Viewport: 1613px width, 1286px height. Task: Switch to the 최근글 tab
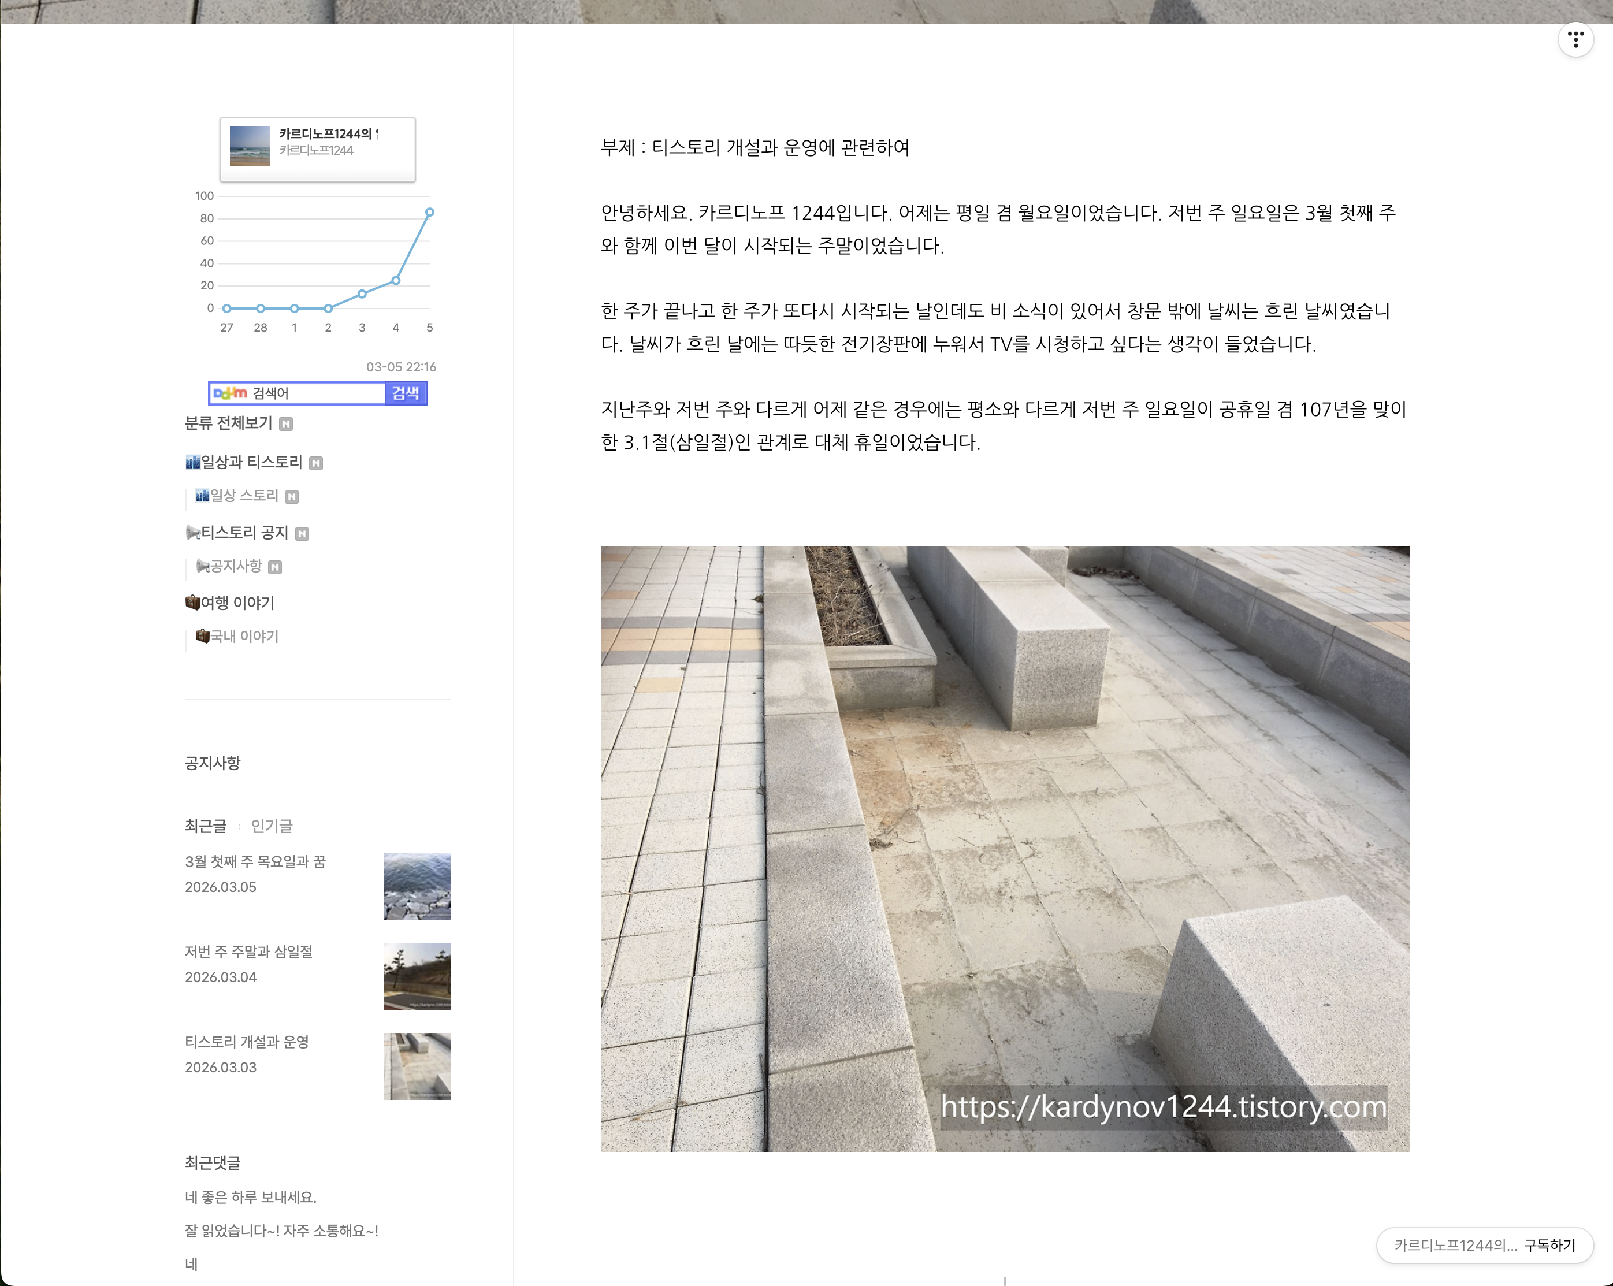point(205,826)
